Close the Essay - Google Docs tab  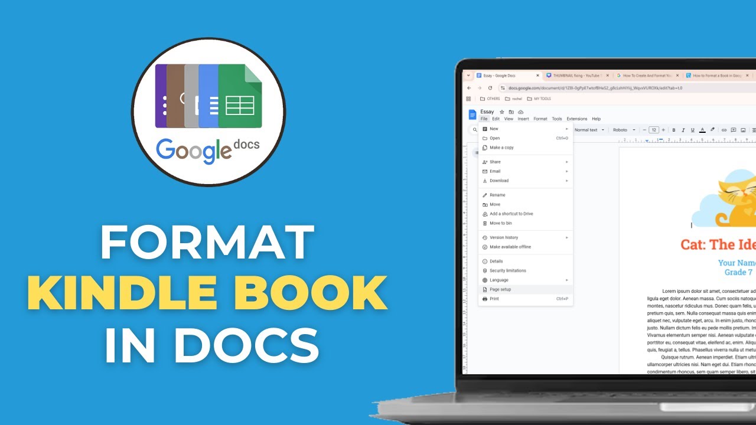click(537, 76)
